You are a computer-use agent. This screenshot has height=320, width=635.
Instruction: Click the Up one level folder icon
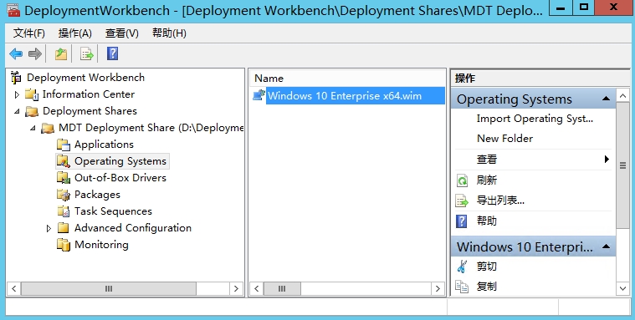61,53
